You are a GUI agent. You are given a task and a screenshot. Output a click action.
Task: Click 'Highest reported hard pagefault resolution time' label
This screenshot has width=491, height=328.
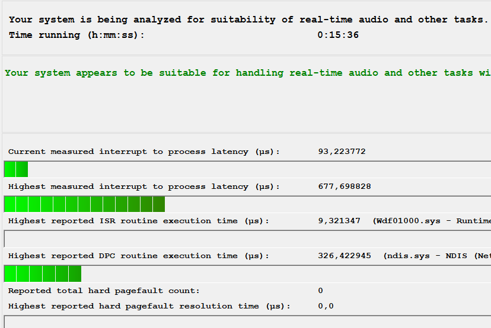[x=149, y=306]
